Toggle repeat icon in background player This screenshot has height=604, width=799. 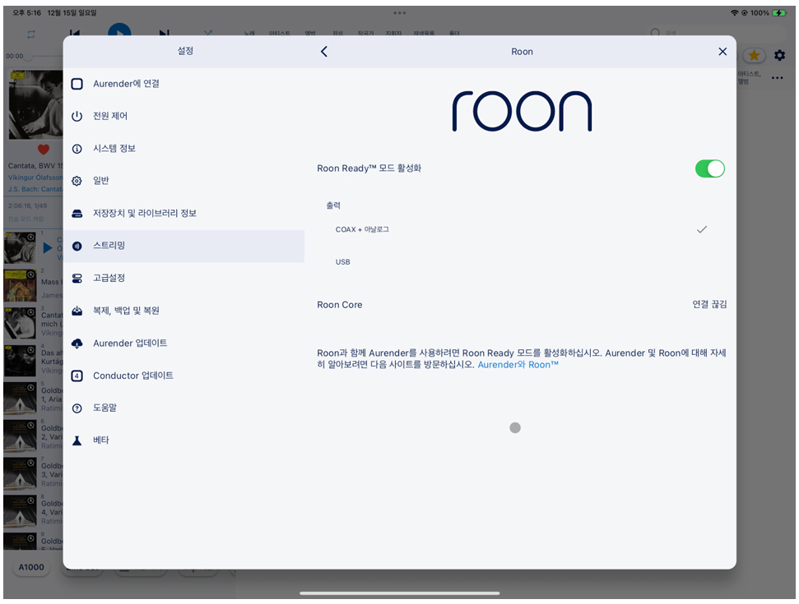coord(31,34)
